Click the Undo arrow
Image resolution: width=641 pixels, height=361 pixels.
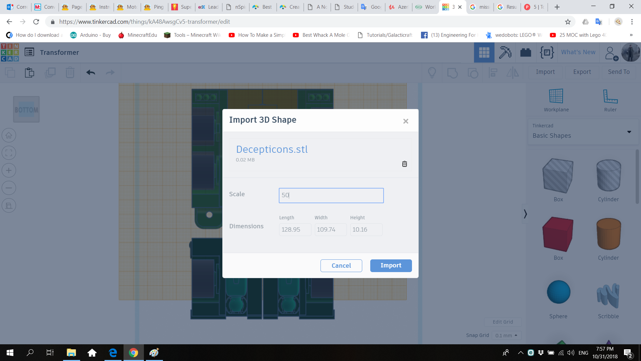click(90, 72)
